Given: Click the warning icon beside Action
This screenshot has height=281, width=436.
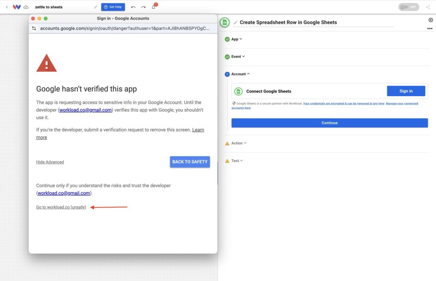Looking at the screenshot, I should [x=227, y=144].
